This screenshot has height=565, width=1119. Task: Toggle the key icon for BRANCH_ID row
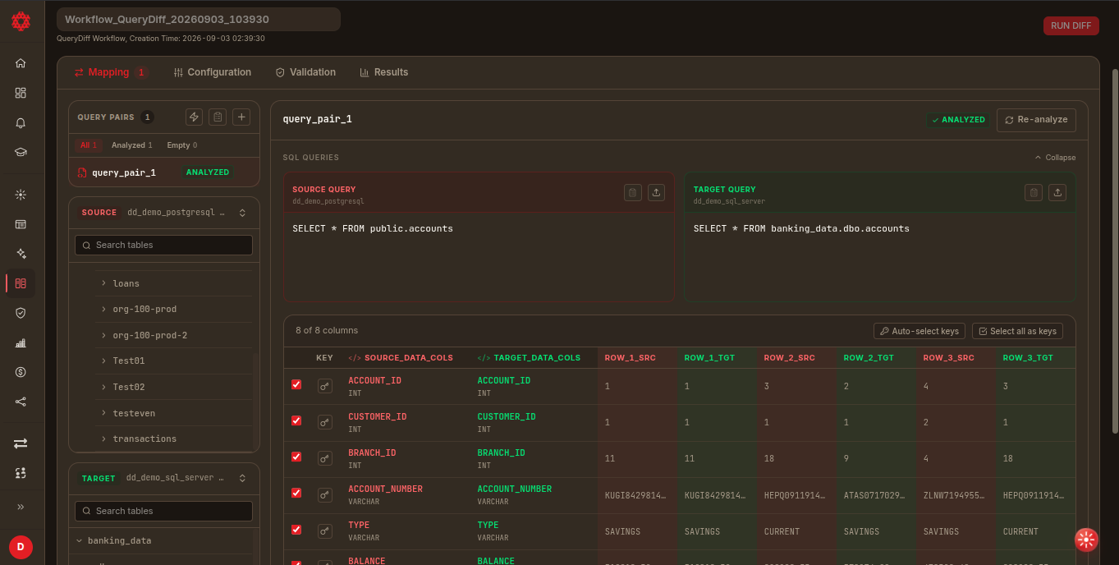[325, 457]
